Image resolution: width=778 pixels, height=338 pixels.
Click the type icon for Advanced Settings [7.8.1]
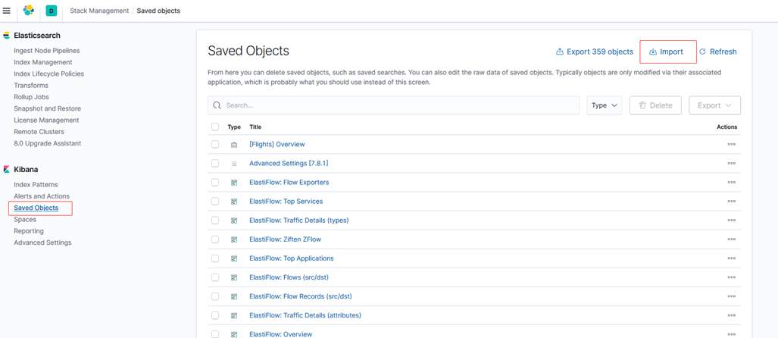pos(234,163)
